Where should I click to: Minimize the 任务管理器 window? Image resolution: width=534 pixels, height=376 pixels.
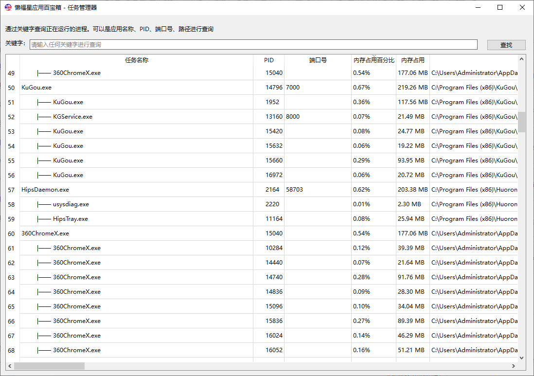click(478, 7)
